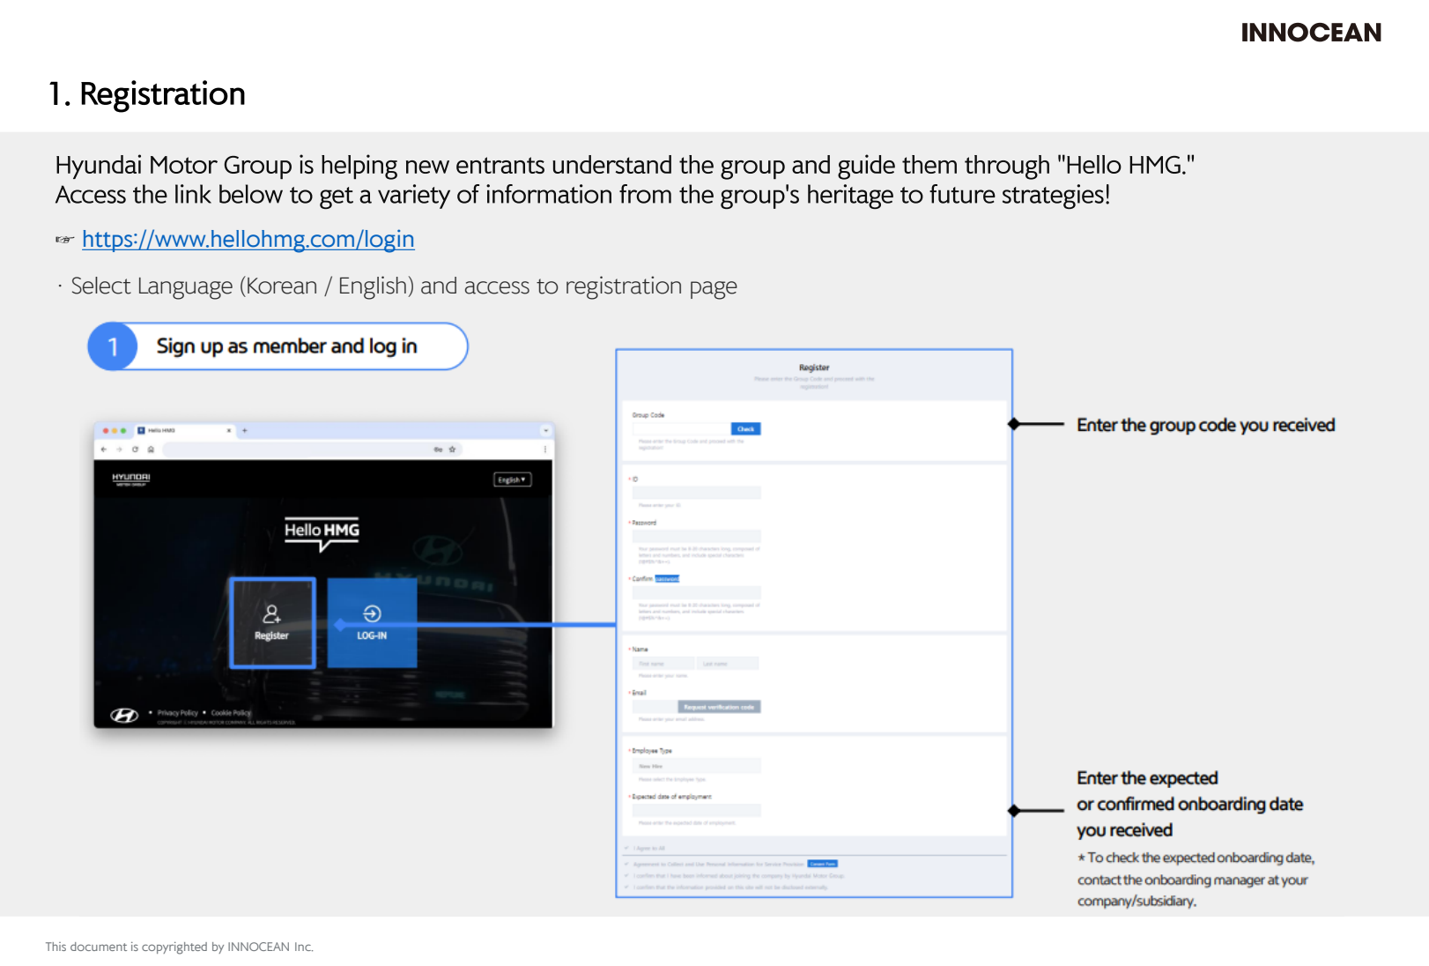Open the Privacy Policy link
Image resolution: width=1429 pixels, height=966 pixels.
click(x=178, y=713)
